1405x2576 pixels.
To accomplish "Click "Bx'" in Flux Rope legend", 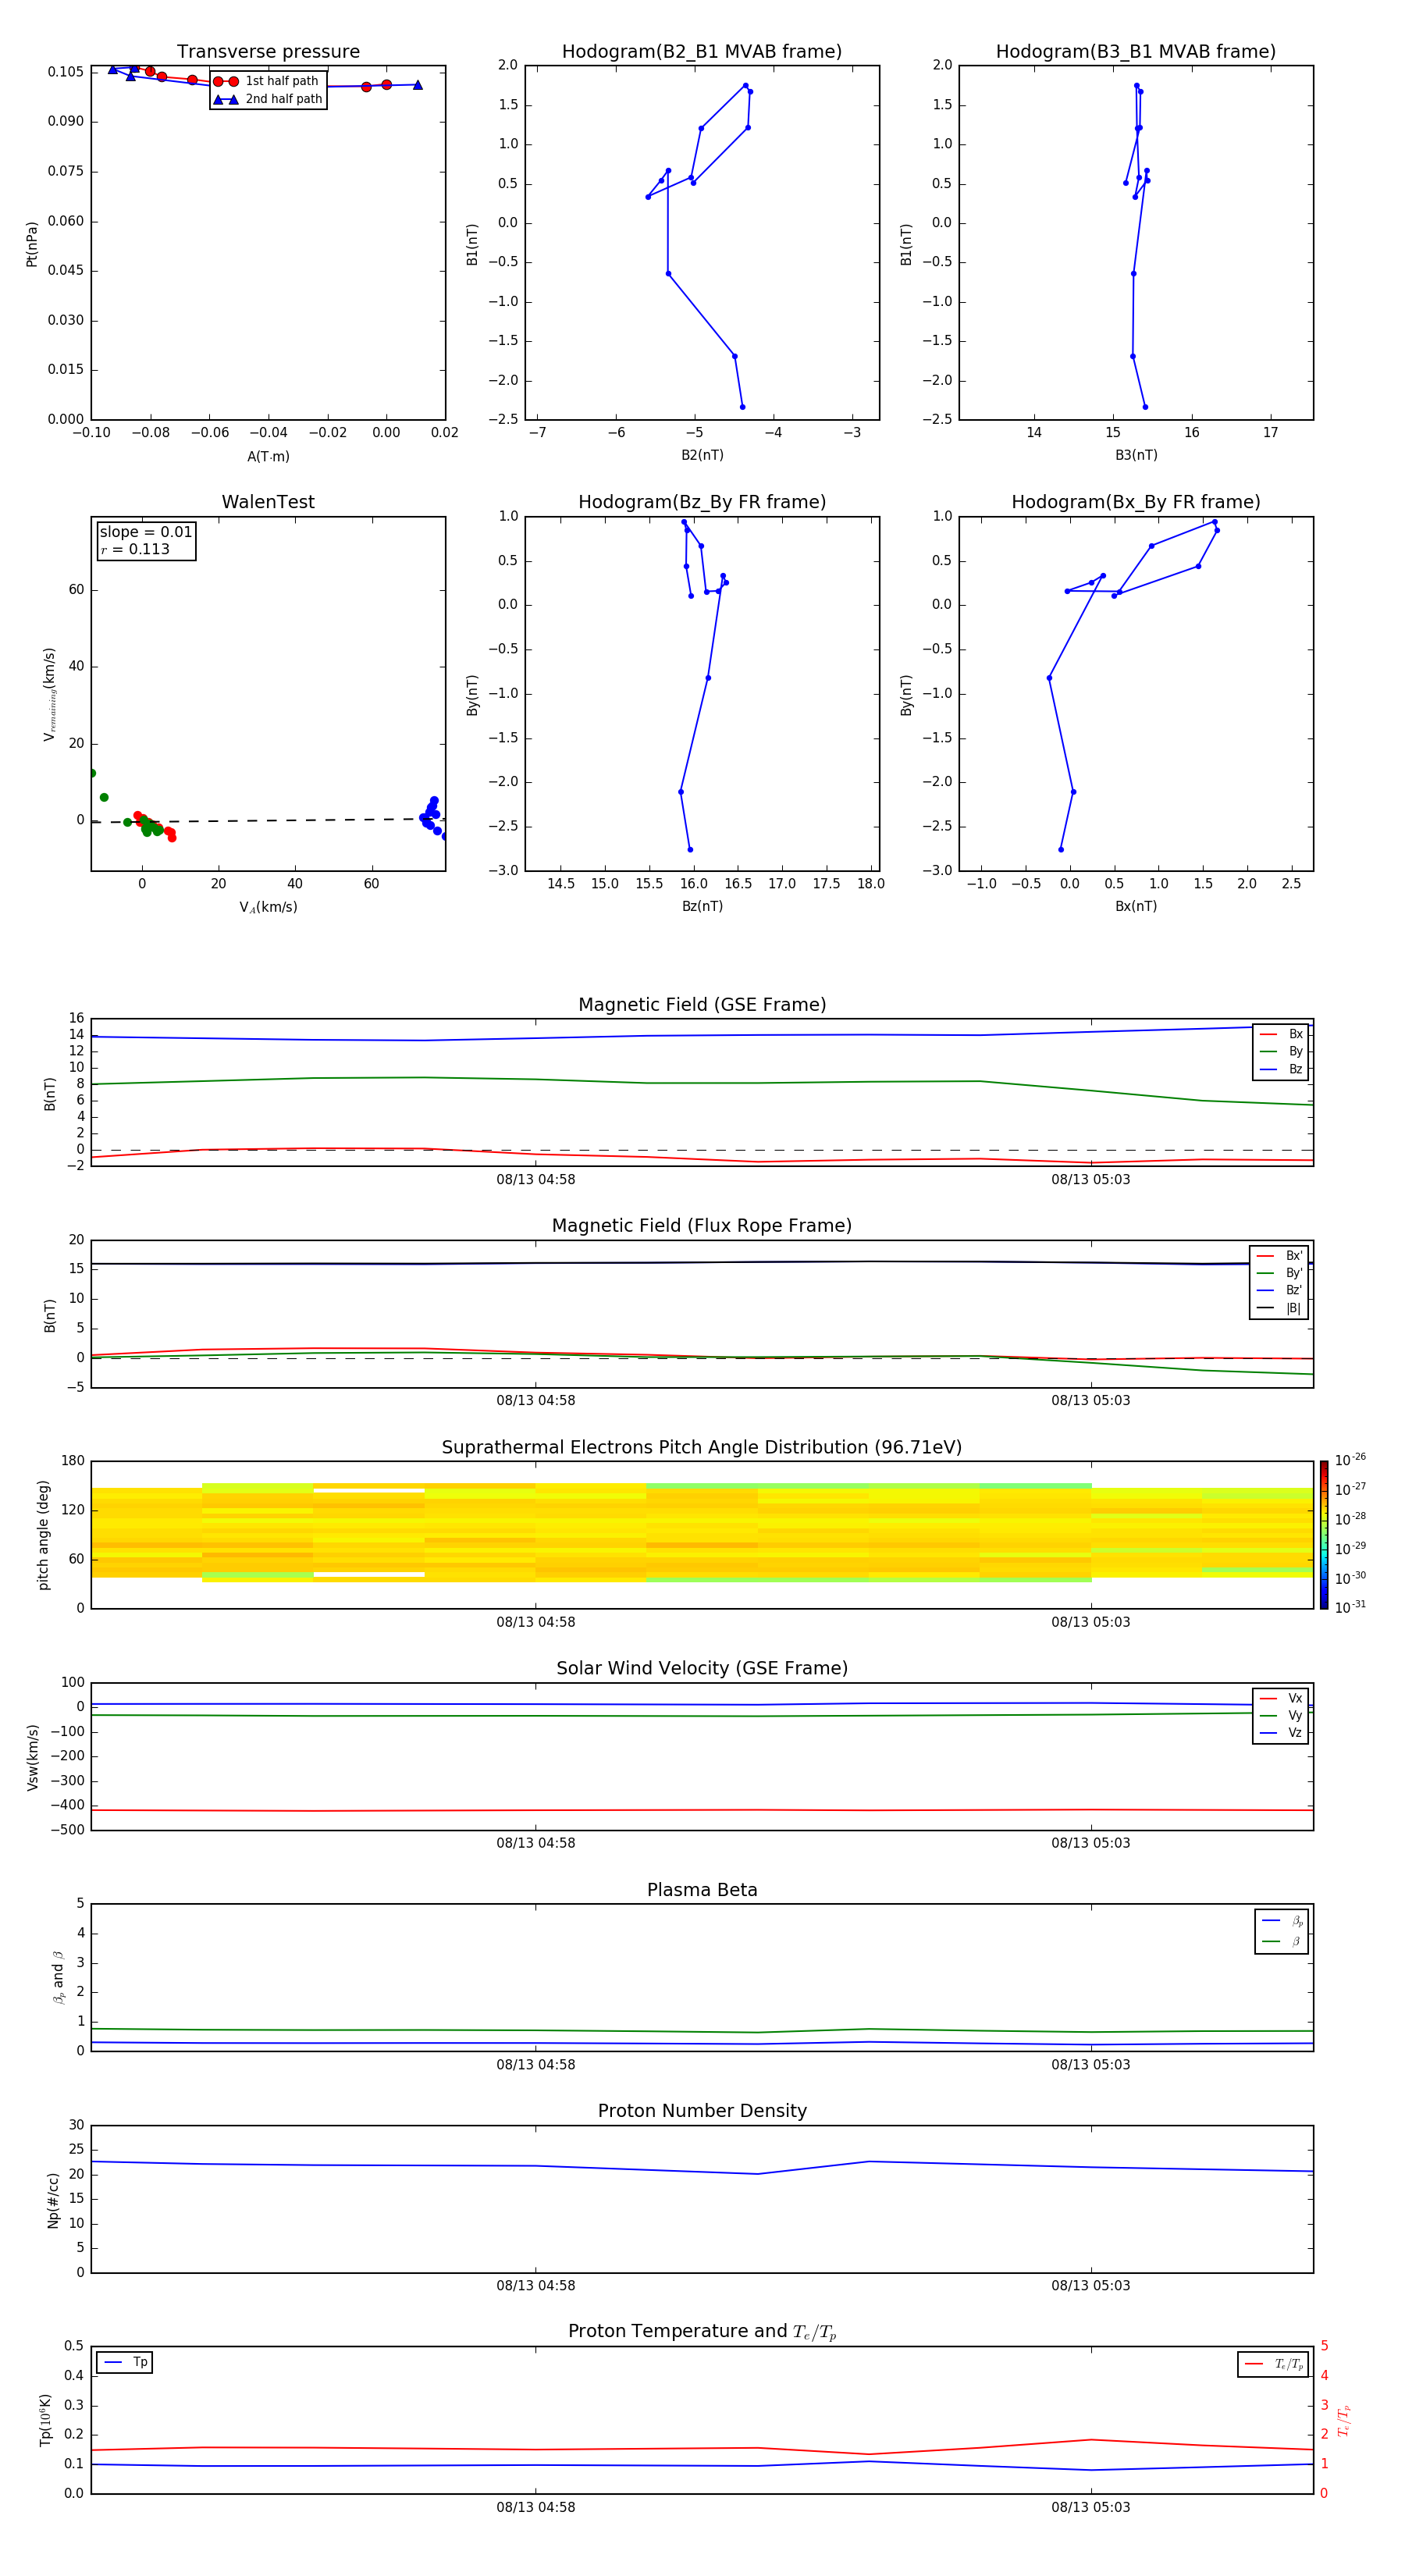I will coord(1294,1256).
